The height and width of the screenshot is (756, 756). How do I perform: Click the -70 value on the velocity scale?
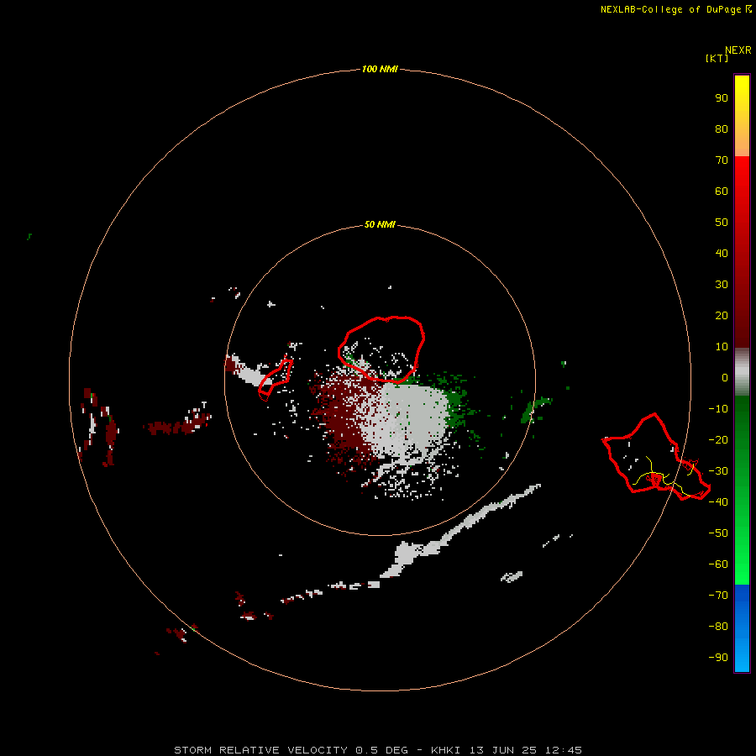click(718, 596)
